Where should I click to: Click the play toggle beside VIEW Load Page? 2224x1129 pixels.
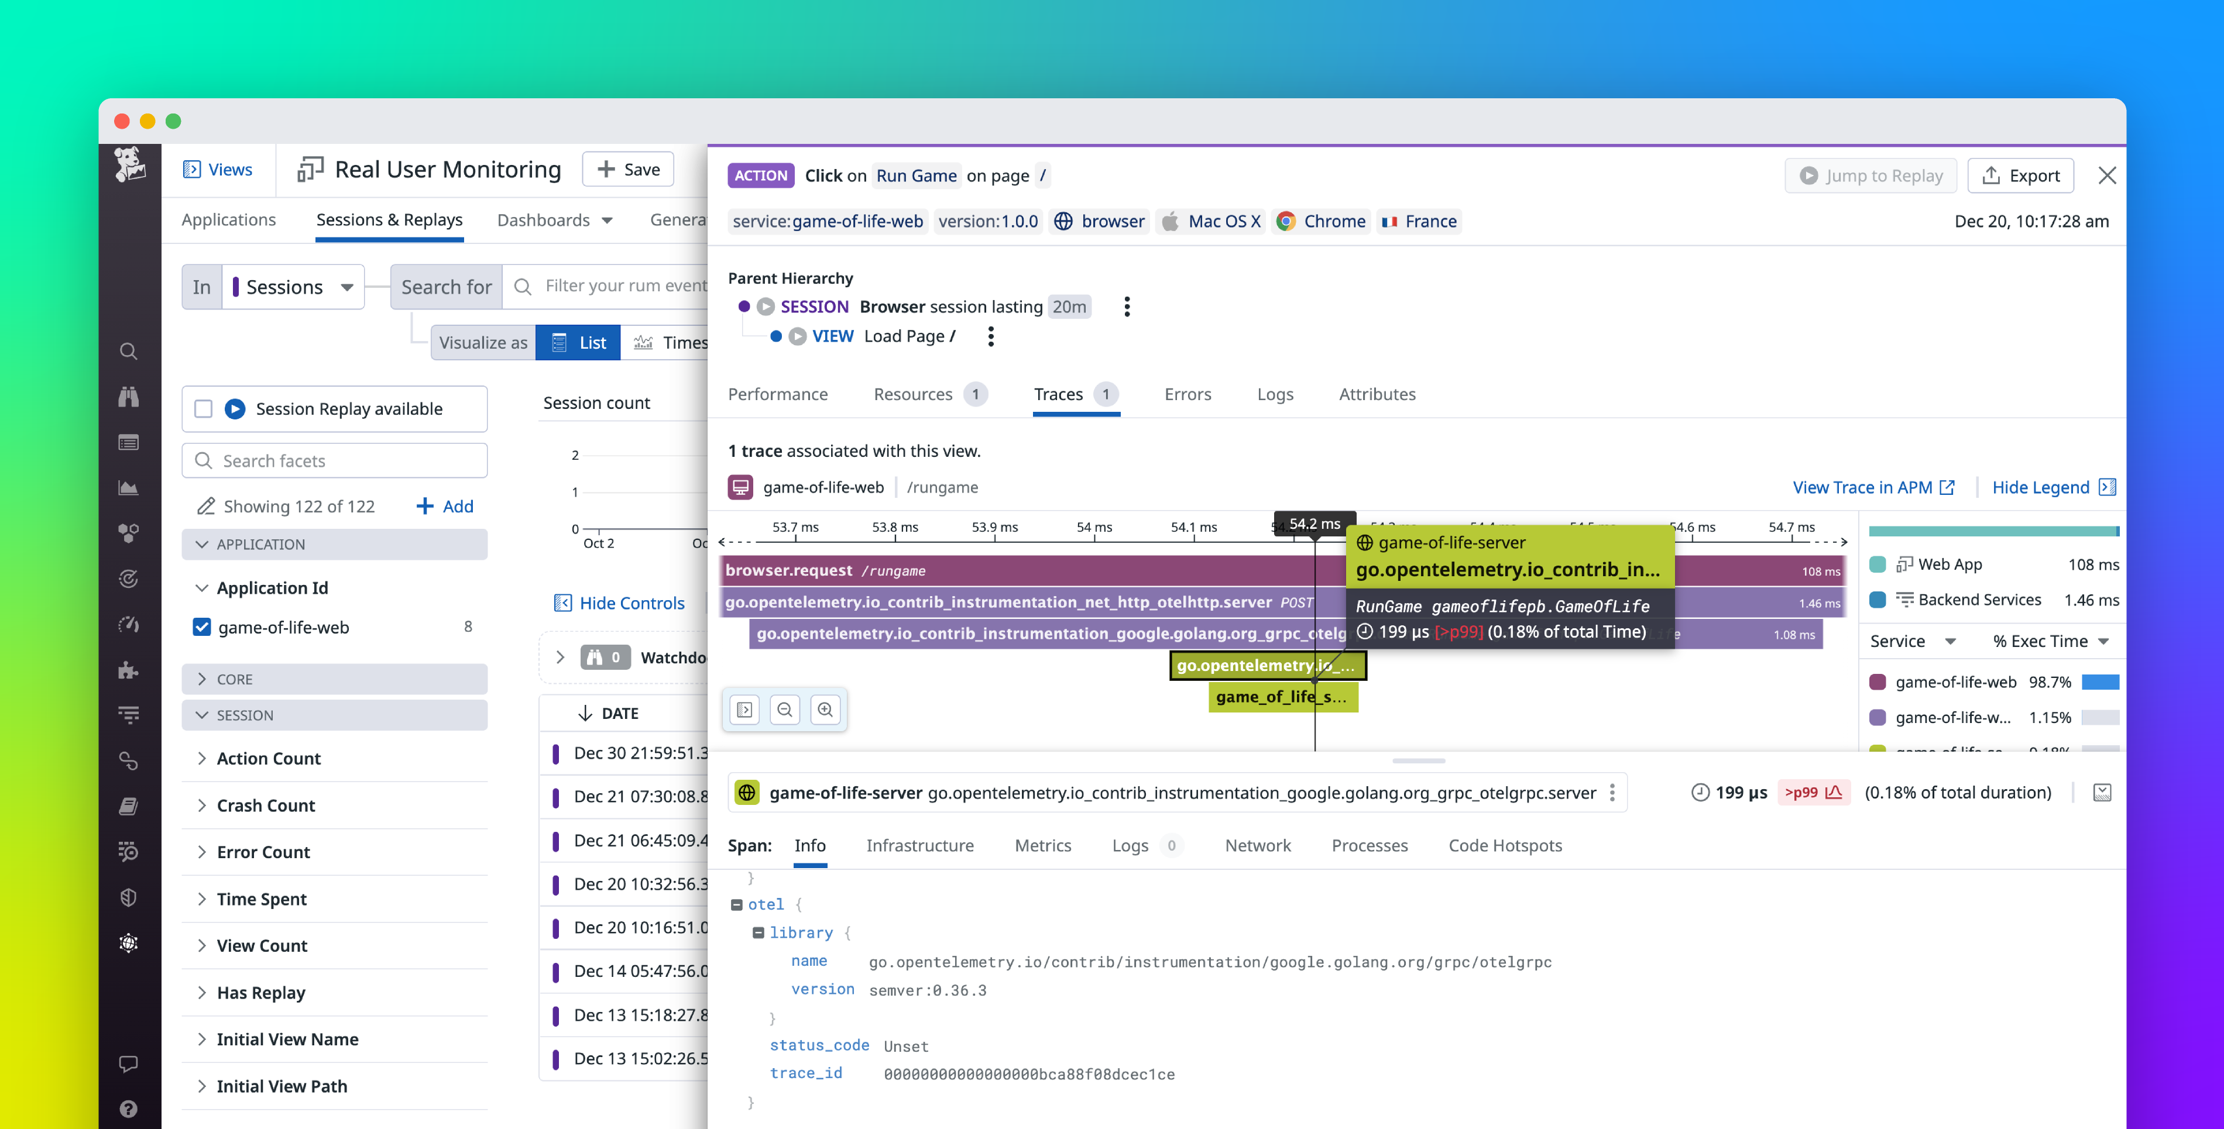(x=798, y=336)
